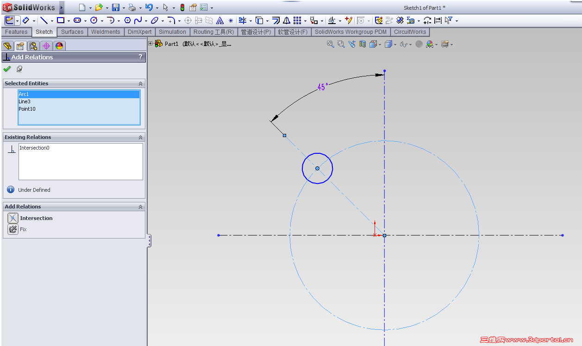Screen dimensions: 582x346
Task: Expand the Part1 flyout feature tree
Action: coord(150,44)
